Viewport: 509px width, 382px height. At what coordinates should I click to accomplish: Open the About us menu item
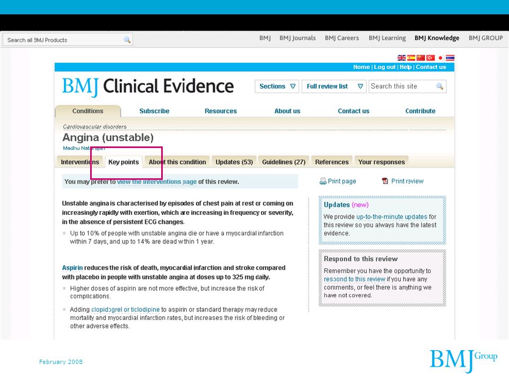287,111
